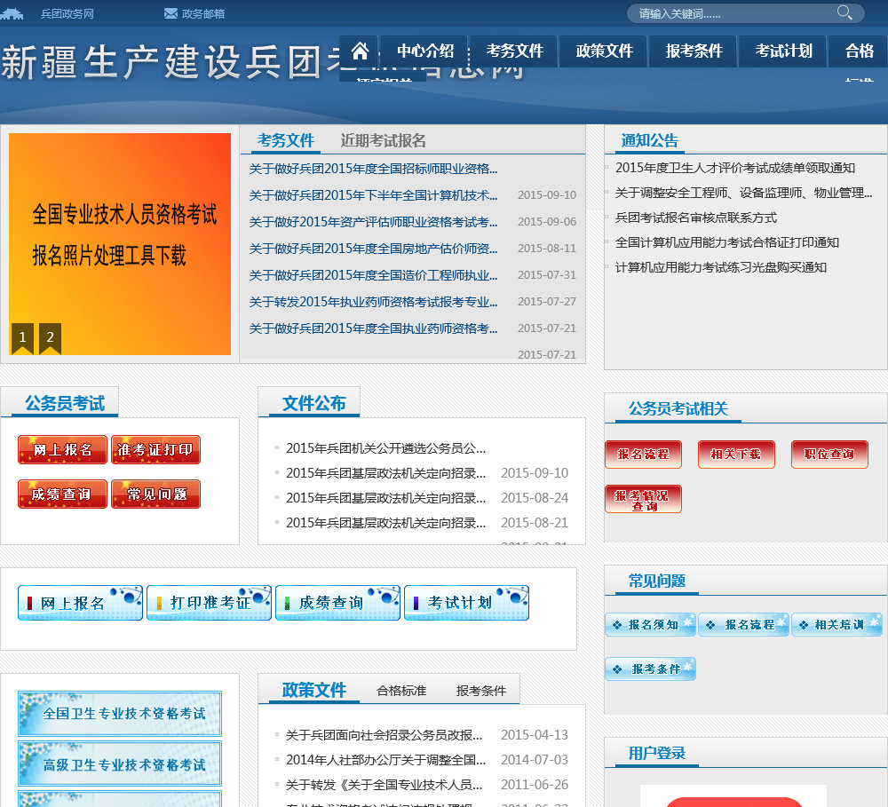Click the blue 网上报名 image button
This screenshot has height=807, width=888.
coord(80,603)
